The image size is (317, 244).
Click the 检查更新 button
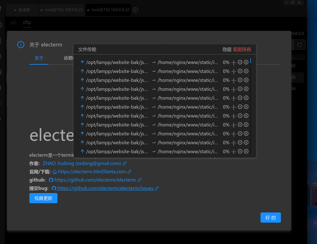pos(43,198)
